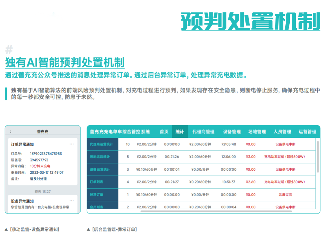This screenshot has height=236, width=328.
Task: Switch to the 首页 tab
Action: [164, 132]
